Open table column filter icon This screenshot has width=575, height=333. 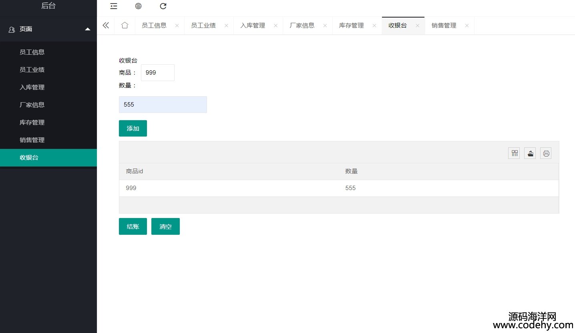514,153
